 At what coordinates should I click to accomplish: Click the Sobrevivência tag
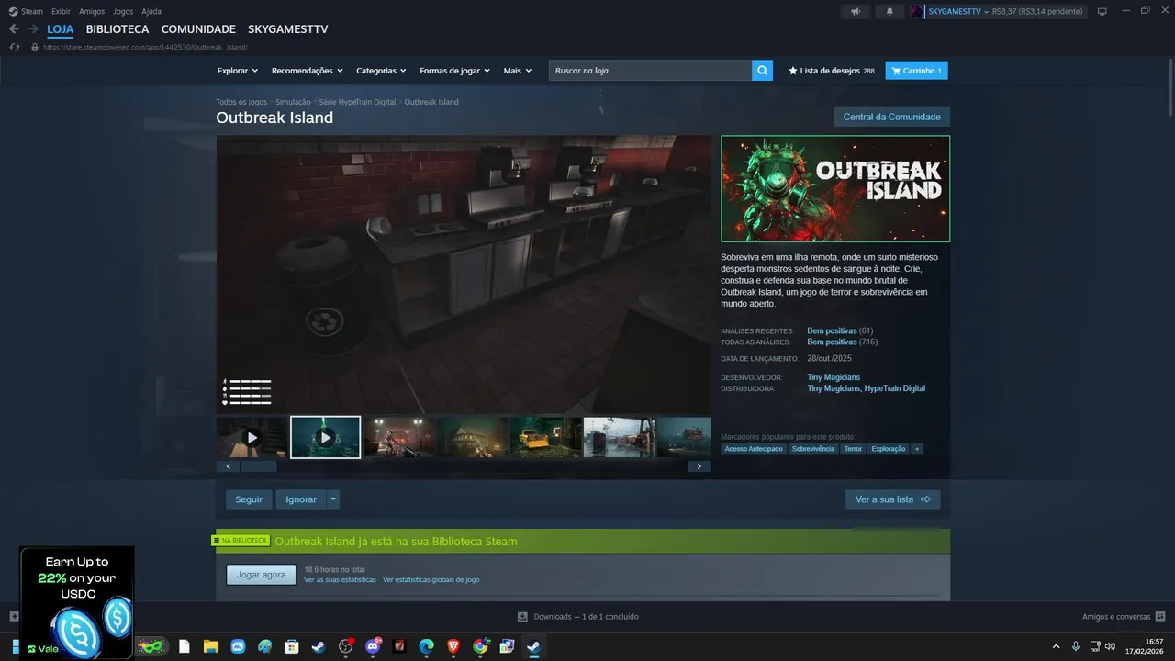813,449
